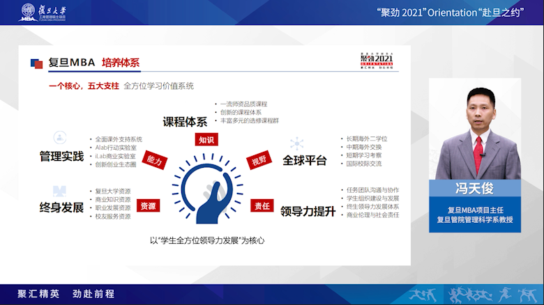The height and width of the screenshot is (305, 544).
Task: Click bullet 任务团队沟通与协作
Action: click(372, 190)
